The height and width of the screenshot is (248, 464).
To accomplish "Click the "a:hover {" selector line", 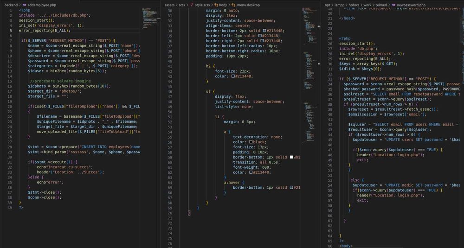I will tap(234, 183).
